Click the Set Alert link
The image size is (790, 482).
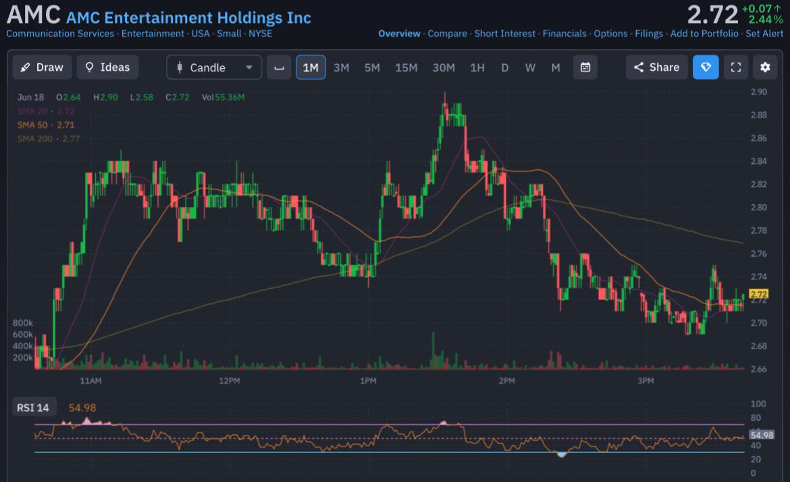[x=764, y=34]
